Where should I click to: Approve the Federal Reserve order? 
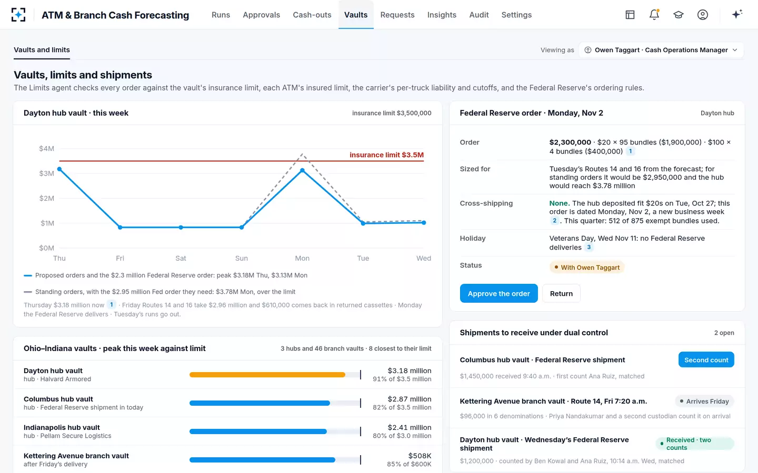click(498, 293)
